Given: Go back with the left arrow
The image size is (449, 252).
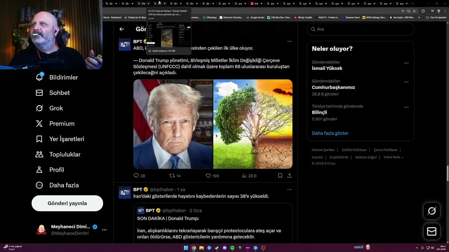Looking at the screenshot, I should [x=122, y=29].
